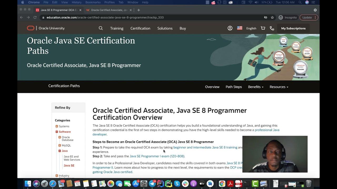Close the Java SE 8 Programmer OCA tab
Image resolution: width=337 pixels, height=189 pixels.
[80, 10]
